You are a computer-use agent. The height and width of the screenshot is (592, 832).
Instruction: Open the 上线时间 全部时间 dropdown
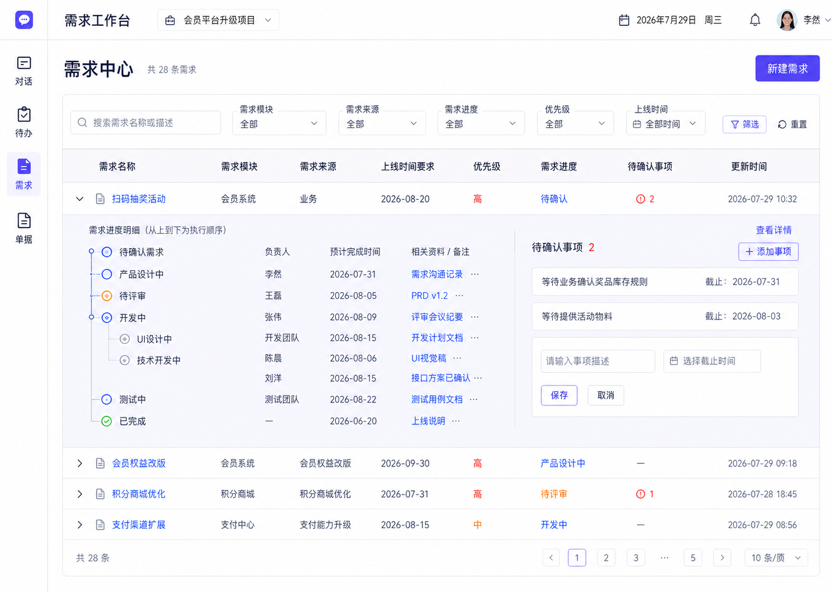[665, 124]
